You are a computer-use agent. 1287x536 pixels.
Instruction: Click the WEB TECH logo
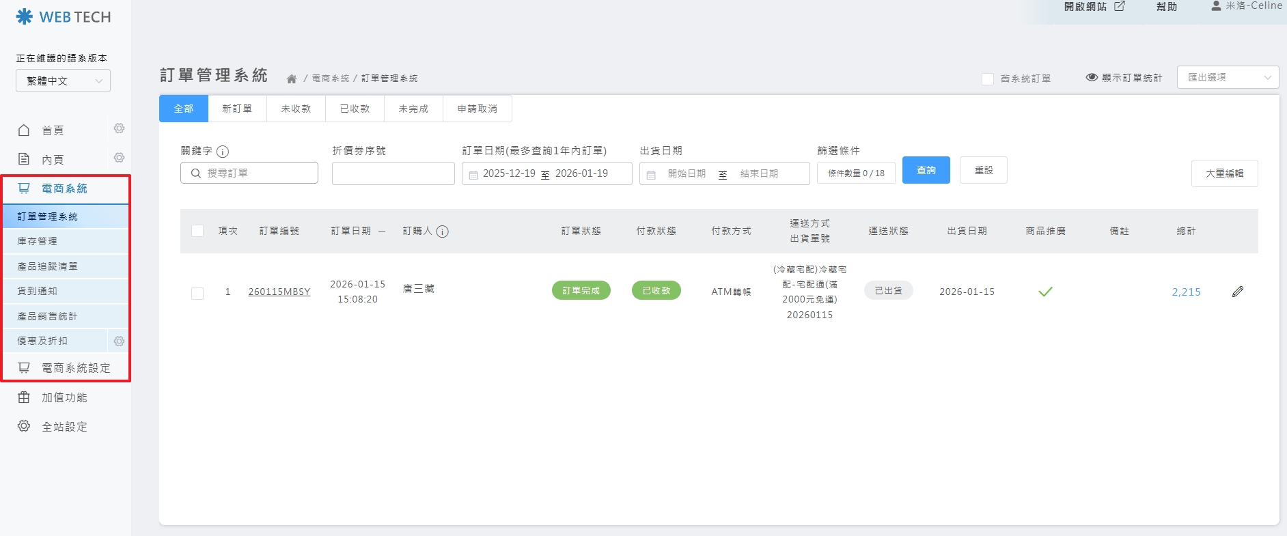(64, 16)
